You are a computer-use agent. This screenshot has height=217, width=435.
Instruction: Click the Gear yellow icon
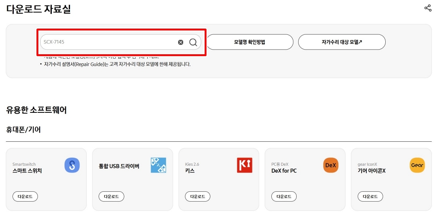(417, 165)
